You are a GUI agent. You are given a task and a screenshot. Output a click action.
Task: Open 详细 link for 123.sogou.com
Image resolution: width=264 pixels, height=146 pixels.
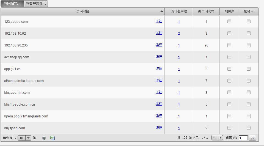coord(159,21)
